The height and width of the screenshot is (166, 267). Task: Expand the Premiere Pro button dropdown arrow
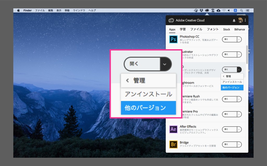click(239, 114)
